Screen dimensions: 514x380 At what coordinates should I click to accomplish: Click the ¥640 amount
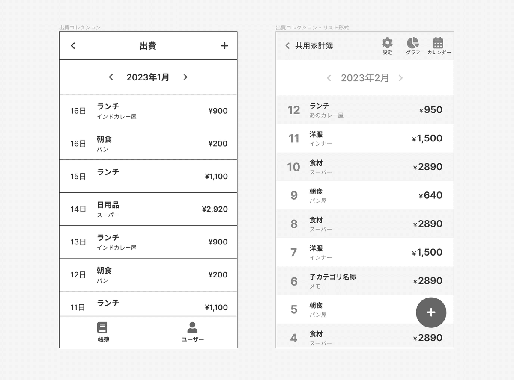point(430,195)
